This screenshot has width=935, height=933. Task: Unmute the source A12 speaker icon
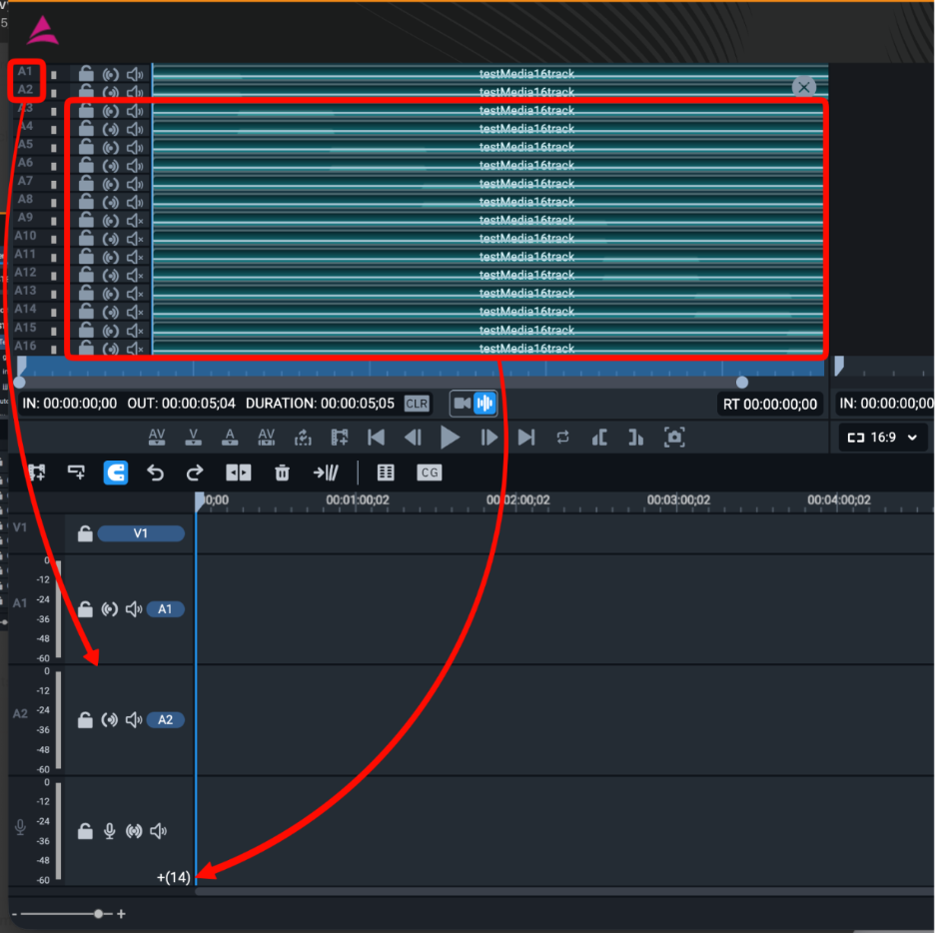tap(136, 276)
